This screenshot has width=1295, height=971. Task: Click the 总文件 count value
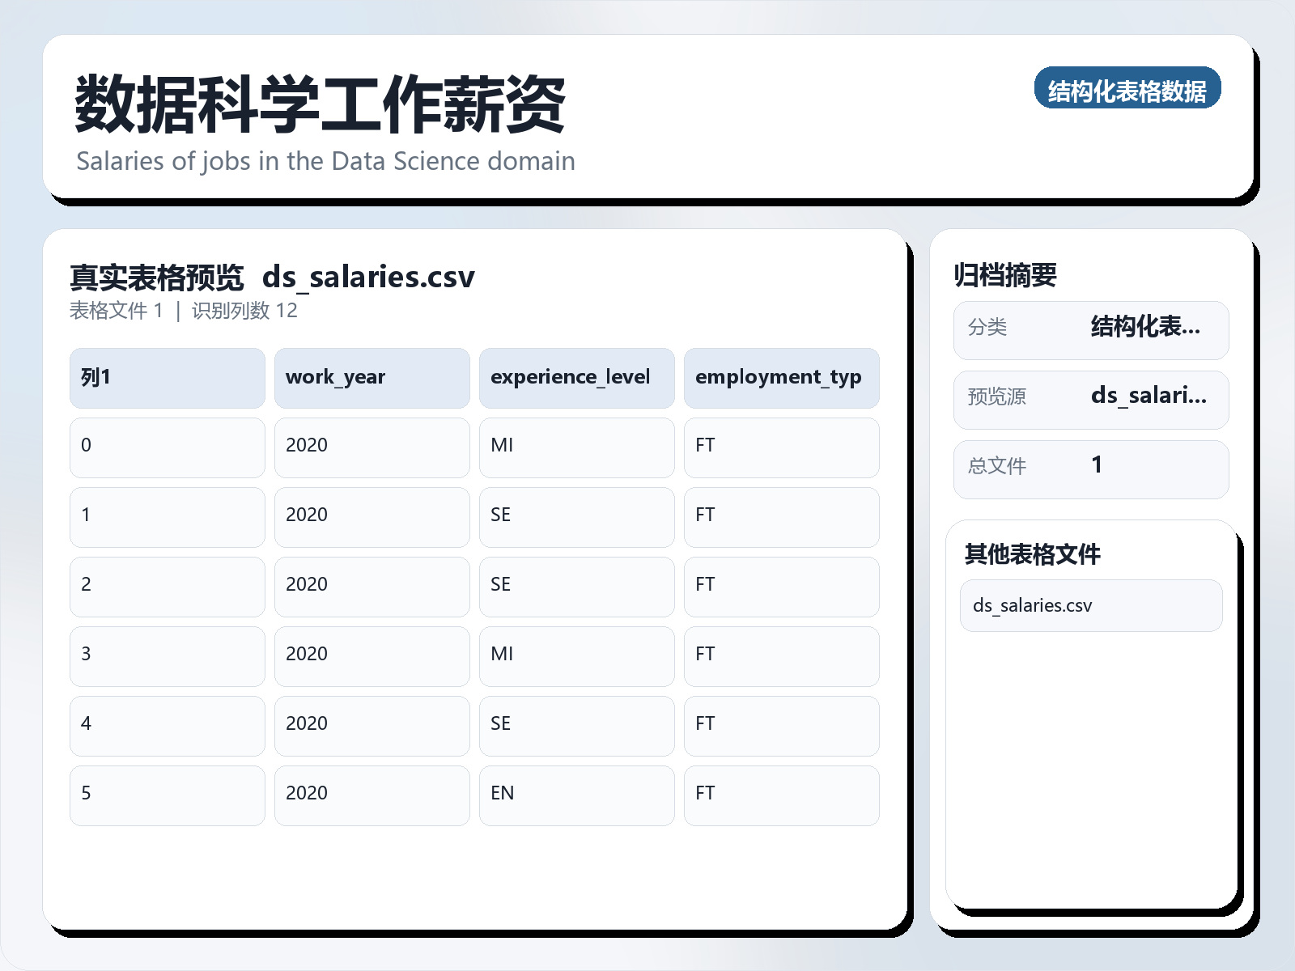point(1097,466)
